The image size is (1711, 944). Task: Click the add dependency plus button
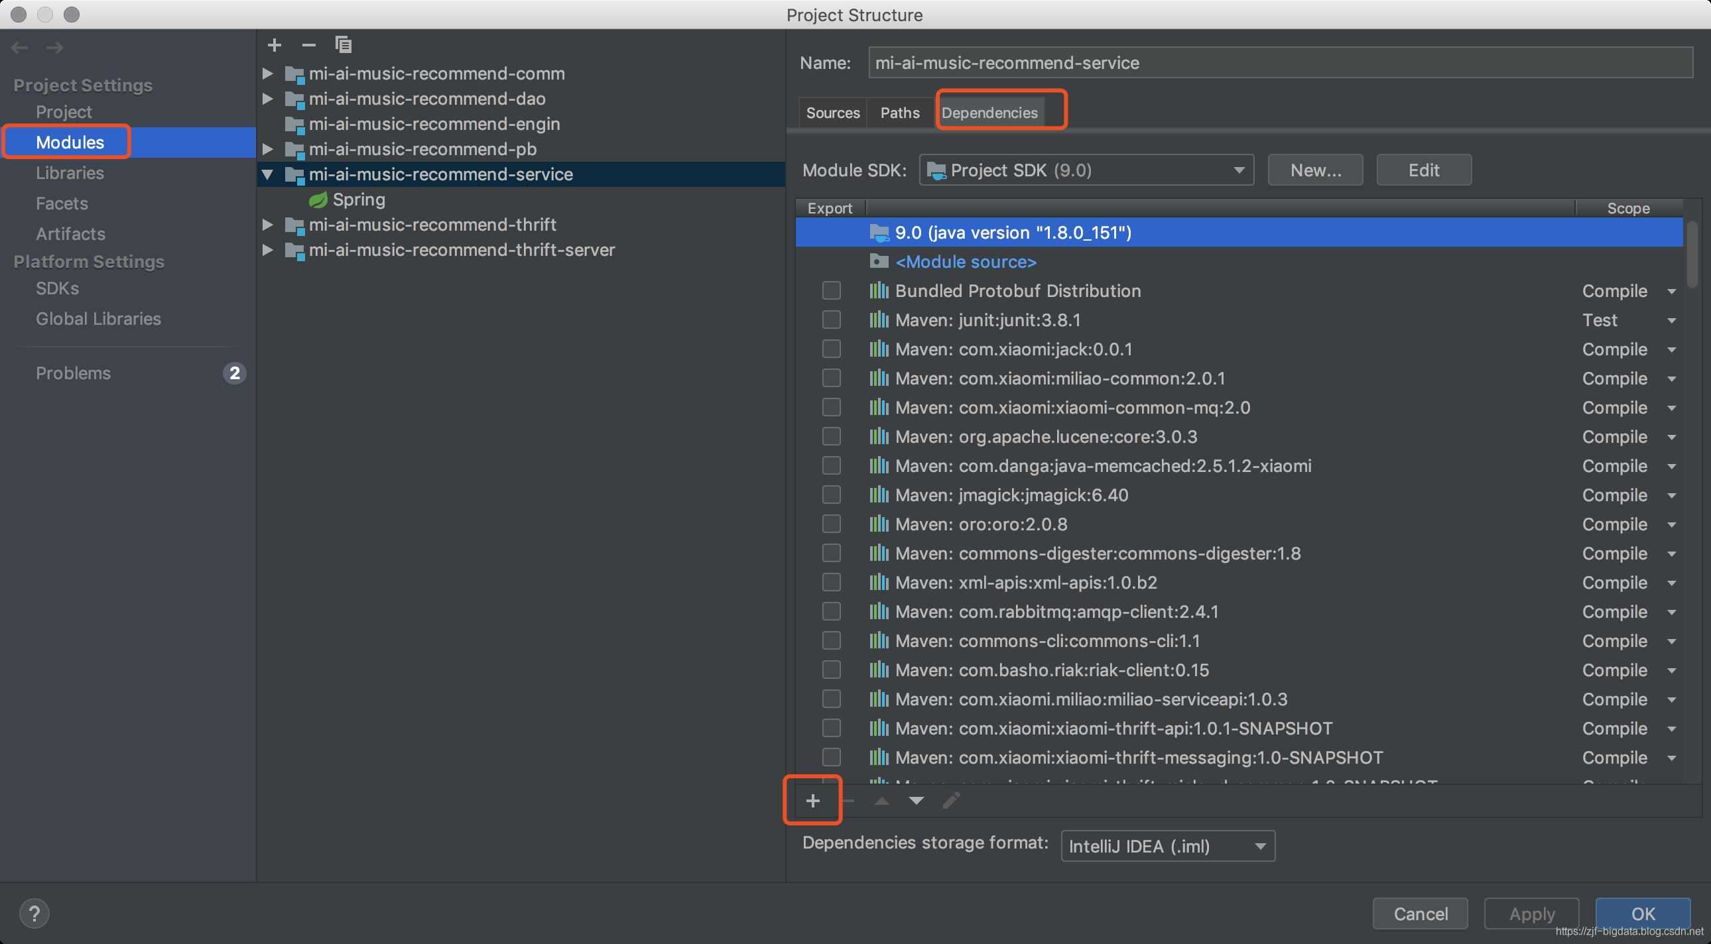click(x=812, y=801)
